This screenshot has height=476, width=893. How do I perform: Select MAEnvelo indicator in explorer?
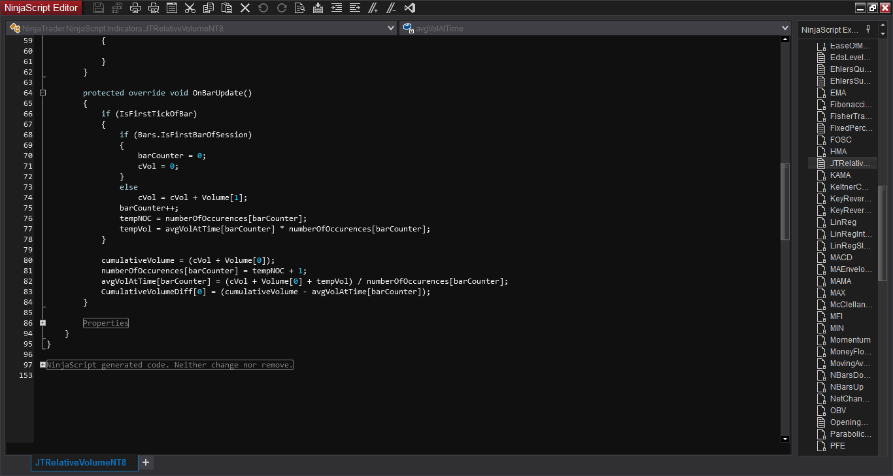851,269
